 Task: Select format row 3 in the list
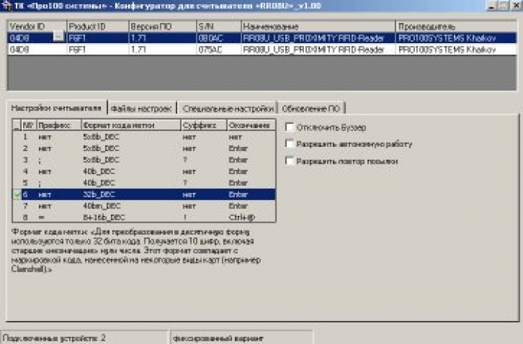(144, 160)
